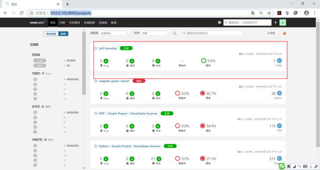The width and height of the screenshot is (320, 170).
Task: Click the duplication circle of job1-develop
Action: pyautogui.click(x=204, y=60)
